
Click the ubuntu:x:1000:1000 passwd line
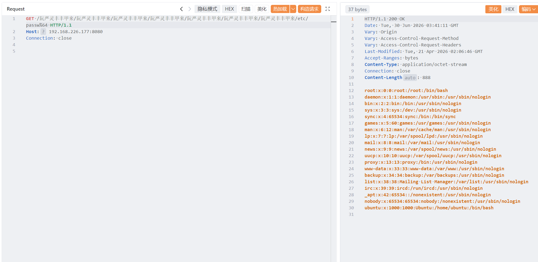click(x=429, y=208)
